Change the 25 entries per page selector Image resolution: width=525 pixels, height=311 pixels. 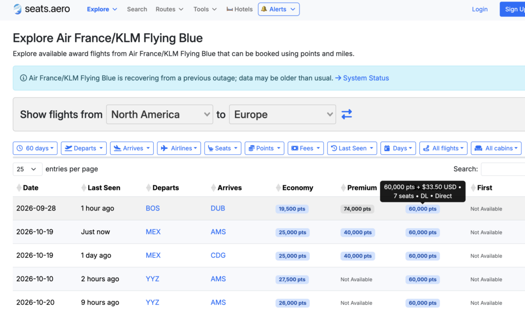tap(28, 169)
